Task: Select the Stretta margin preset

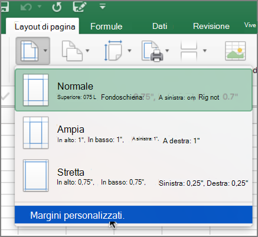Action: point(133,176)
